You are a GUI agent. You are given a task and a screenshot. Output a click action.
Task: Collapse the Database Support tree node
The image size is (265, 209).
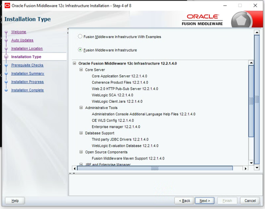tap(81, 133)
